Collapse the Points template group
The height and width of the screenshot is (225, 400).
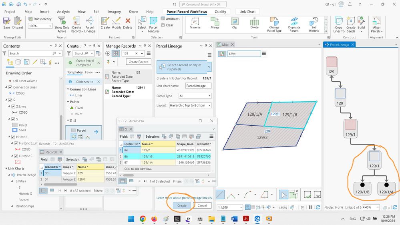[x=68, y=102]
